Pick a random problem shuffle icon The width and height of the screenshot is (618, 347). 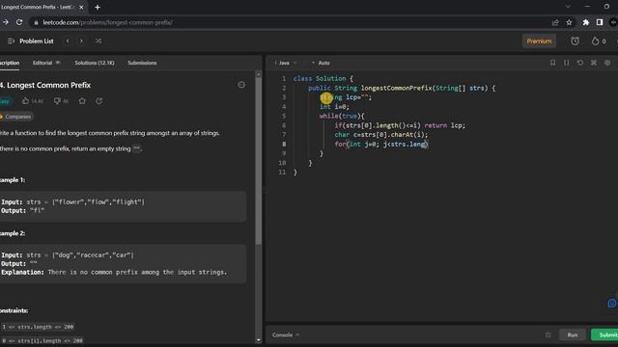pos(98,40)
